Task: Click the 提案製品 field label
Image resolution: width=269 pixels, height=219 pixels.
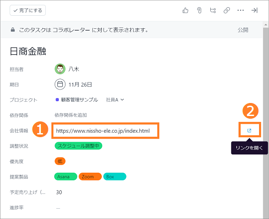Action: click(x=19, y=177)
